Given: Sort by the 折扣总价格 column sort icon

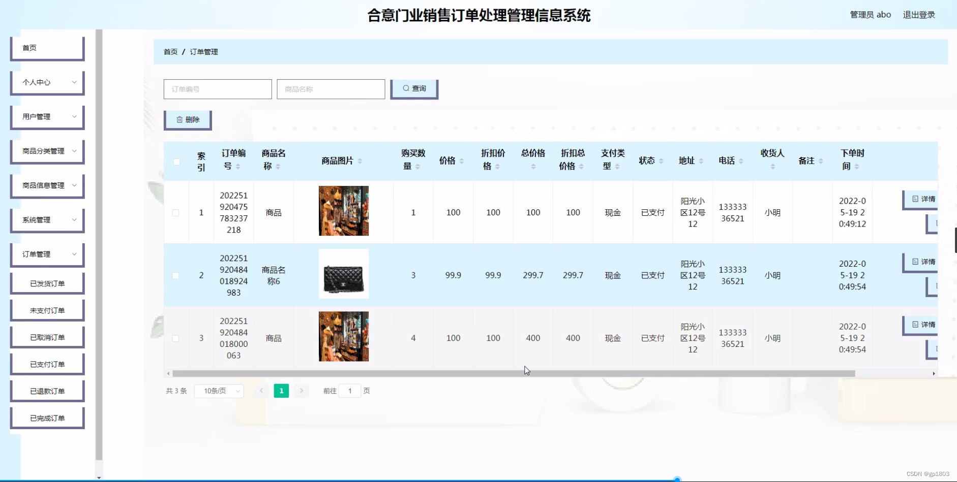Looking at the screenshot, I should 581,167.
